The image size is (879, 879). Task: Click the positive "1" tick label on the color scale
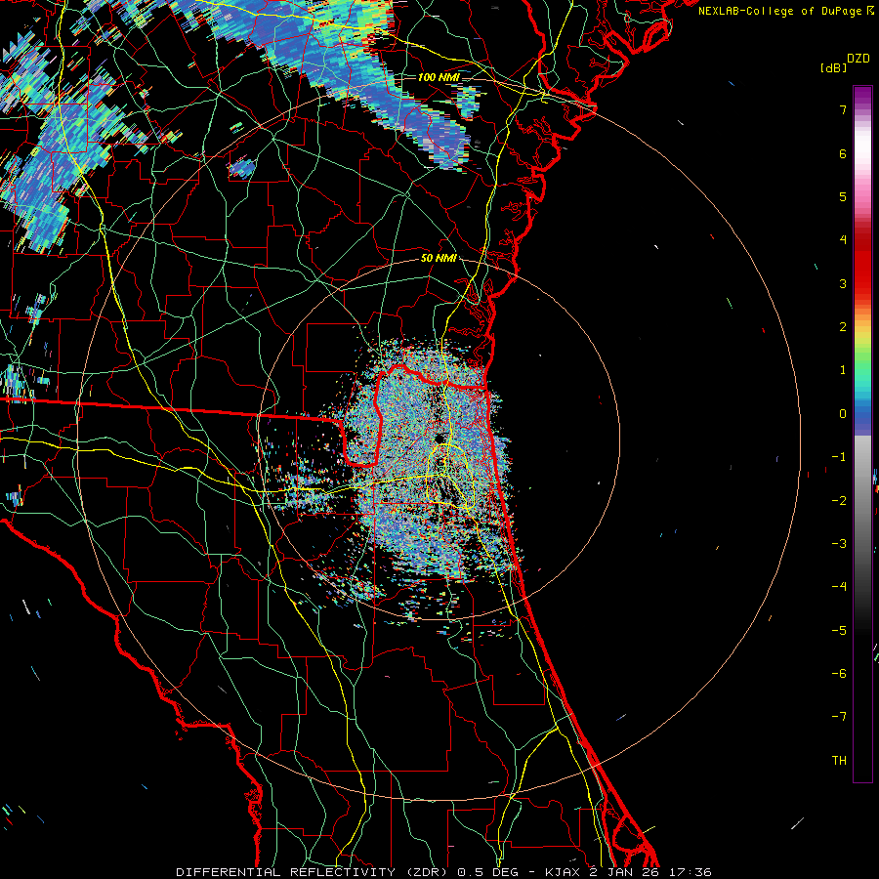point(843,370)
